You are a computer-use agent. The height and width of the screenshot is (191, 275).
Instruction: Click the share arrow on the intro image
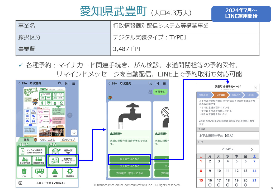point(70,115)
